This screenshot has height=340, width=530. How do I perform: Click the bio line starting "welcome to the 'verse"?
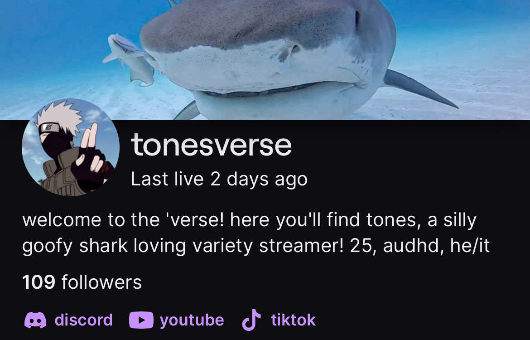(250, 220)
